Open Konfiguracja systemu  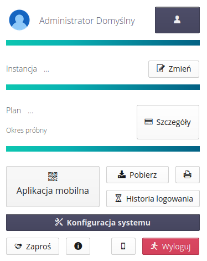click(103, 222)
